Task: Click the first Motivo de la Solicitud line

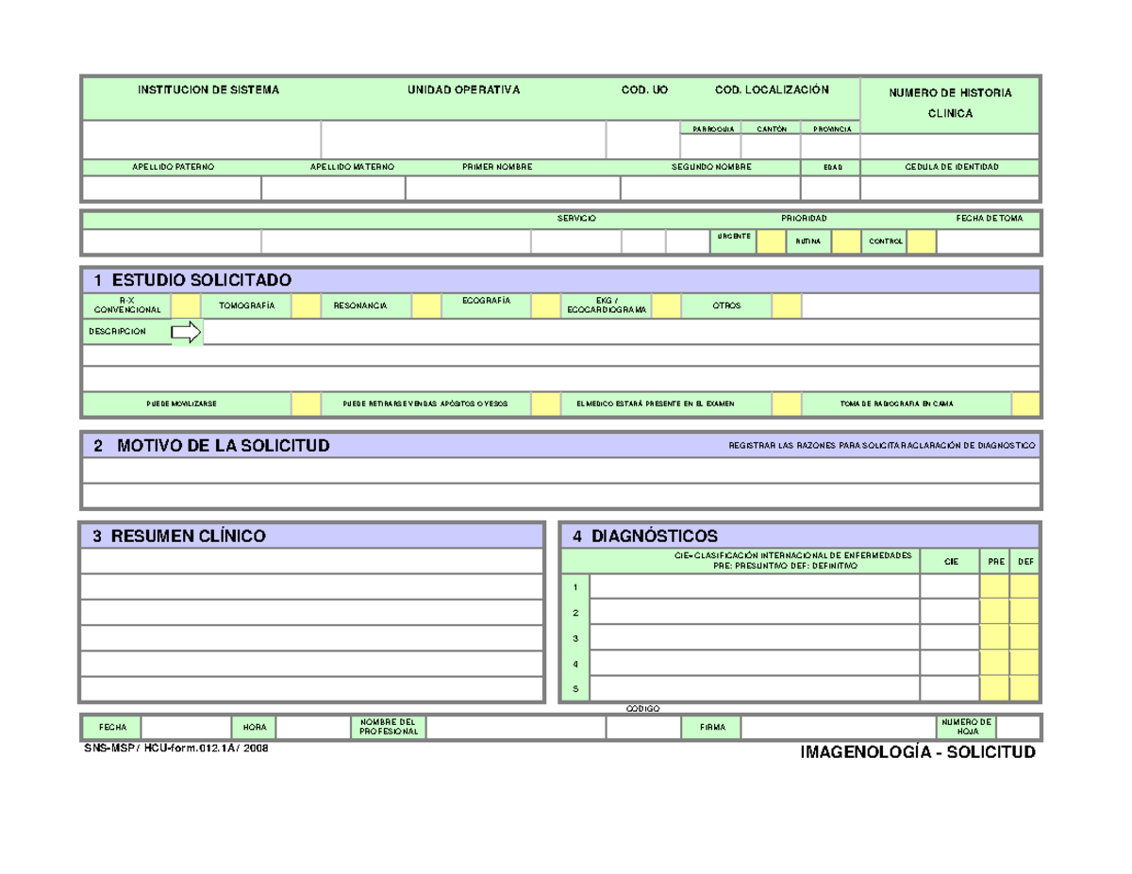Action: coord(562,470)
